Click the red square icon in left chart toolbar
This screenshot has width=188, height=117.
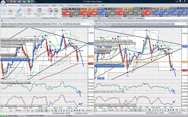click(x=42, y=110)
